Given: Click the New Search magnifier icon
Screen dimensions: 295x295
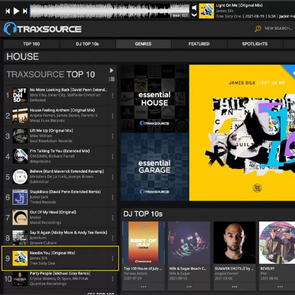Looking at the screenshot, I should tap(258, 29).
